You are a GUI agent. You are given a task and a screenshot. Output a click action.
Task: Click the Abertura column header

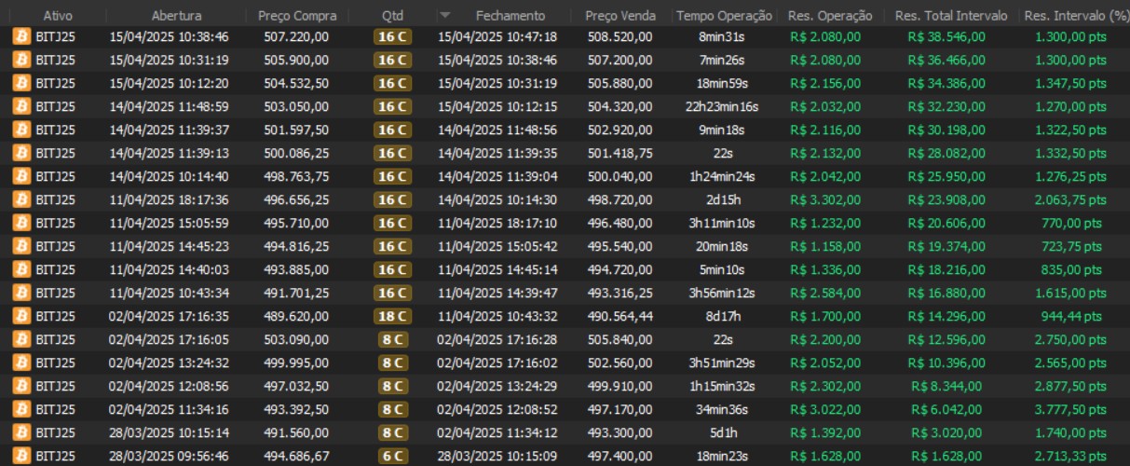(x=175, y=16)
